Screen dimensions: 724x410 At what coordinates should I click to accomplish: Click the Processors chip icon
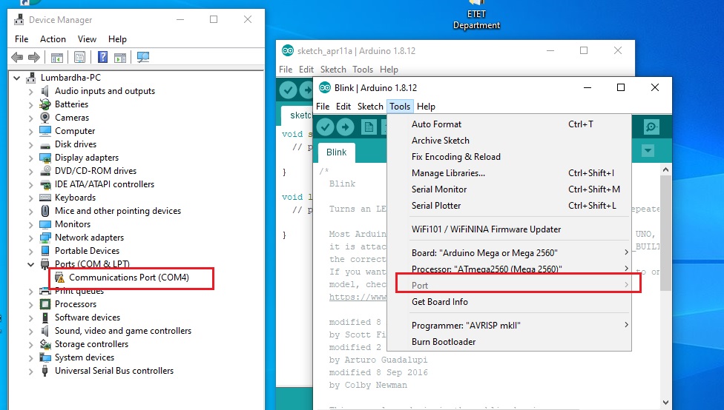pos(45,304)
